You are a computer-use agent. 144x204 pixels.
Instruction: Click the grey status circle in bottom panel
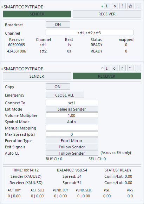(102, 68)
